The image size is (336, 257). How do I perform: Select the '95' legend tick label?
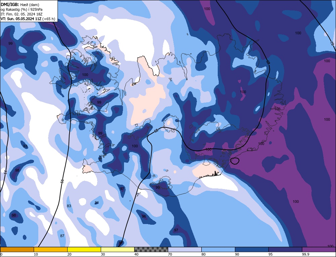[270, 254]
